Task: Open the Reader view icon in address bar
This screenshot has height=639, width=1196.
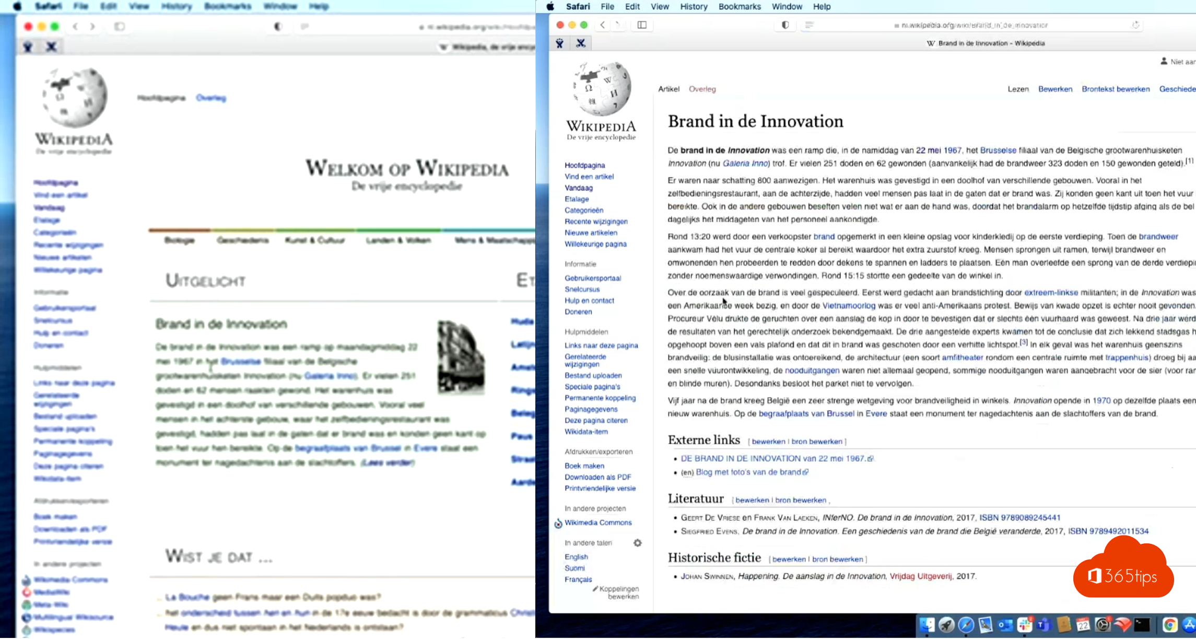Action: click(809, 25)
